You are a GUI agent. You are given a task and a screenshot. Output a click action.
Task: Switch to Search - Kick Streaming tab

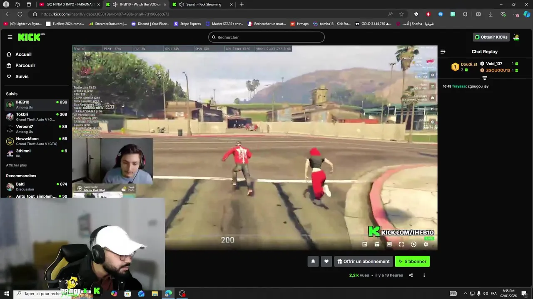[202, 5]
